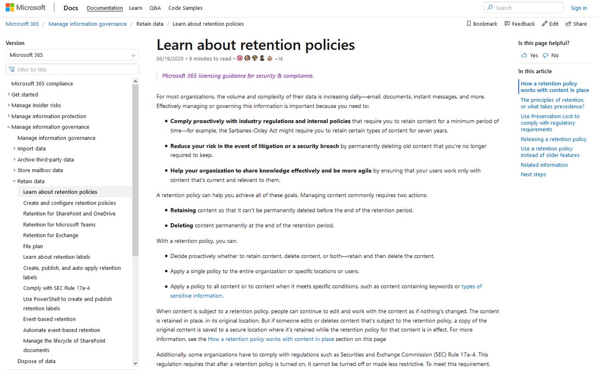
Task: Open types of sensitive information link
Action: 472,286
